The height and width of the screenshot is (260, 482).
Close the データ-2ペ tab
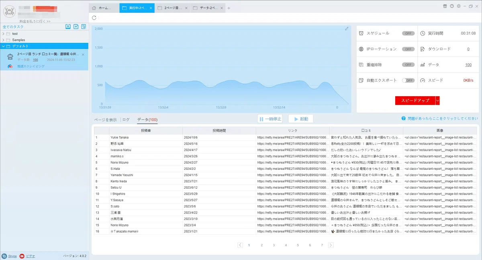point(221,8)
